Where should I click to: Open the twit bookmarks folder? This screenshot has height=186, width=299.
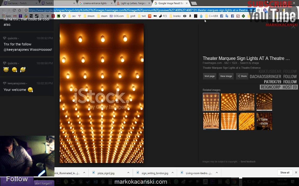click(142, 16)
